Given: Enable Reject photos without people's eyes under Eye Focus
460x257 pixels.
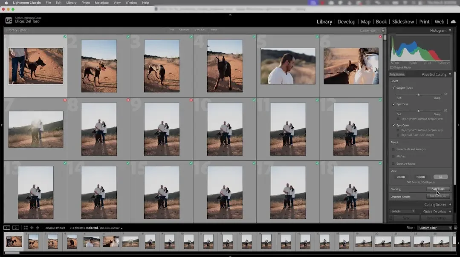Looking at the screenshot, I should click(398, 119).
